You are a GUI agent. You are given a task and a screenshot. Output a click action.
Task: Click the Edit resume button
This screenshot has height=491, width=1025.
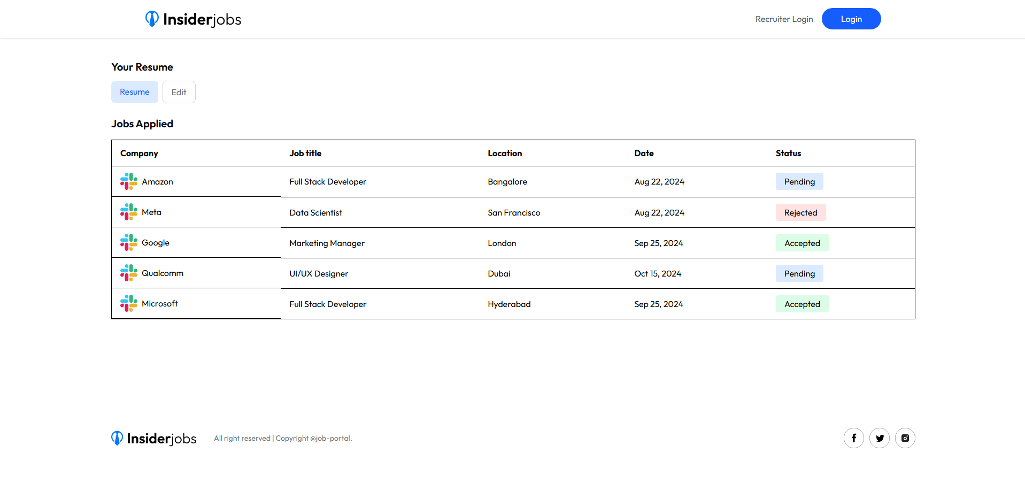pos(179,92)
